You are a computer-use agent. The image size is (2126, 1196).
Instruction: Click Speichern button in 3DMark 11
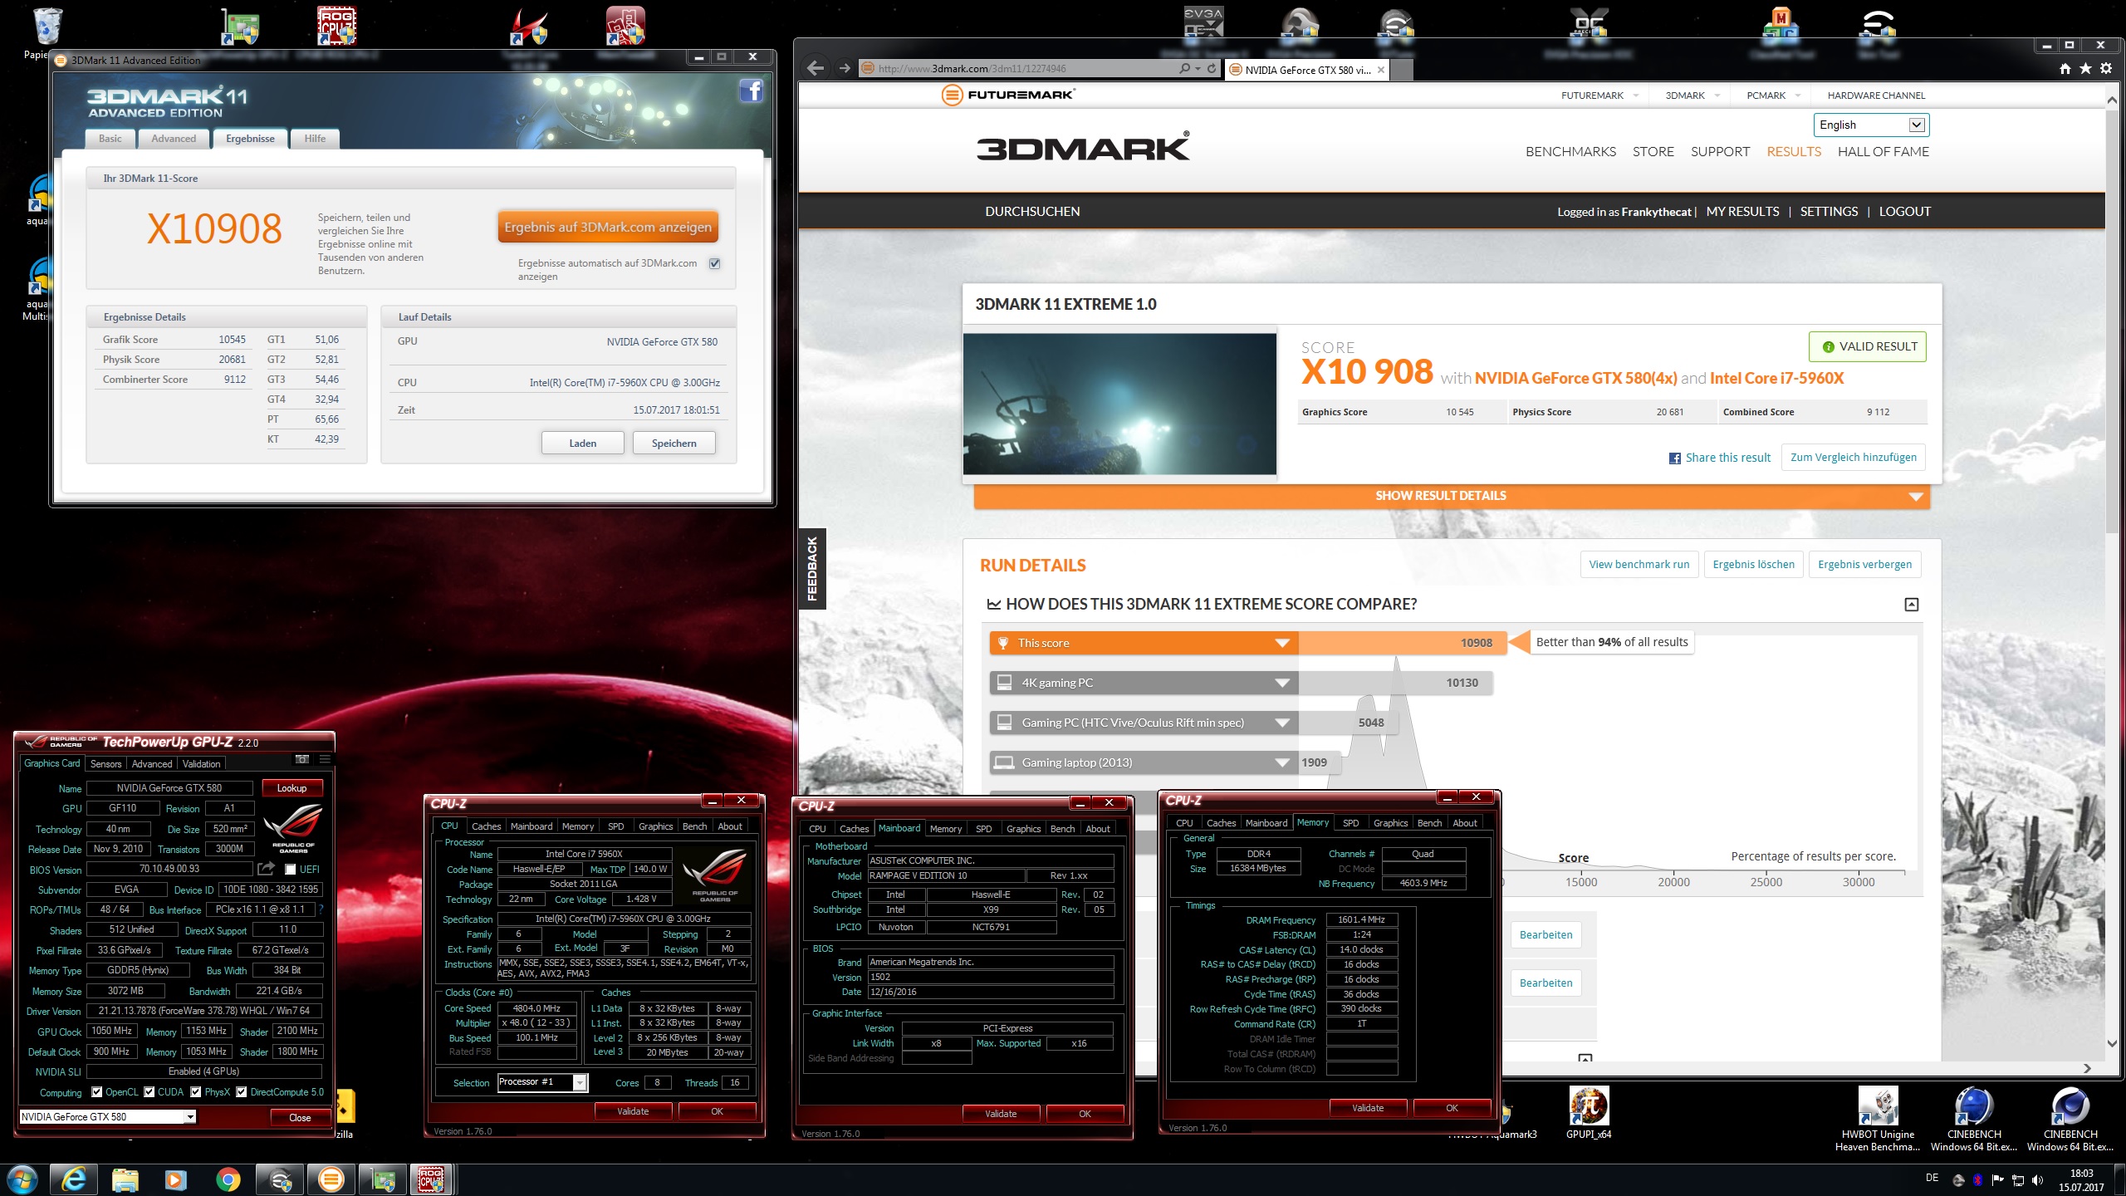point(674,443)
